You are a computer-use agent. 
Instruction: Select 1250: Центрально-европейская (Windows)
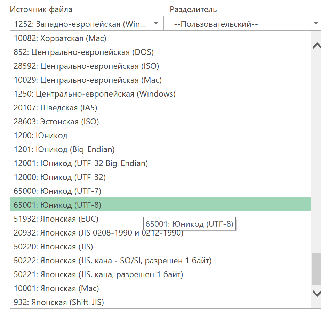95,94
